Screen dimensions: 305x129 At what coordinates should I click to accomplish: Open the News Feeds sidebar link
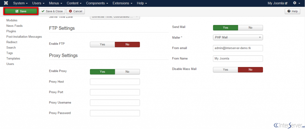click(x=14, y=26)
